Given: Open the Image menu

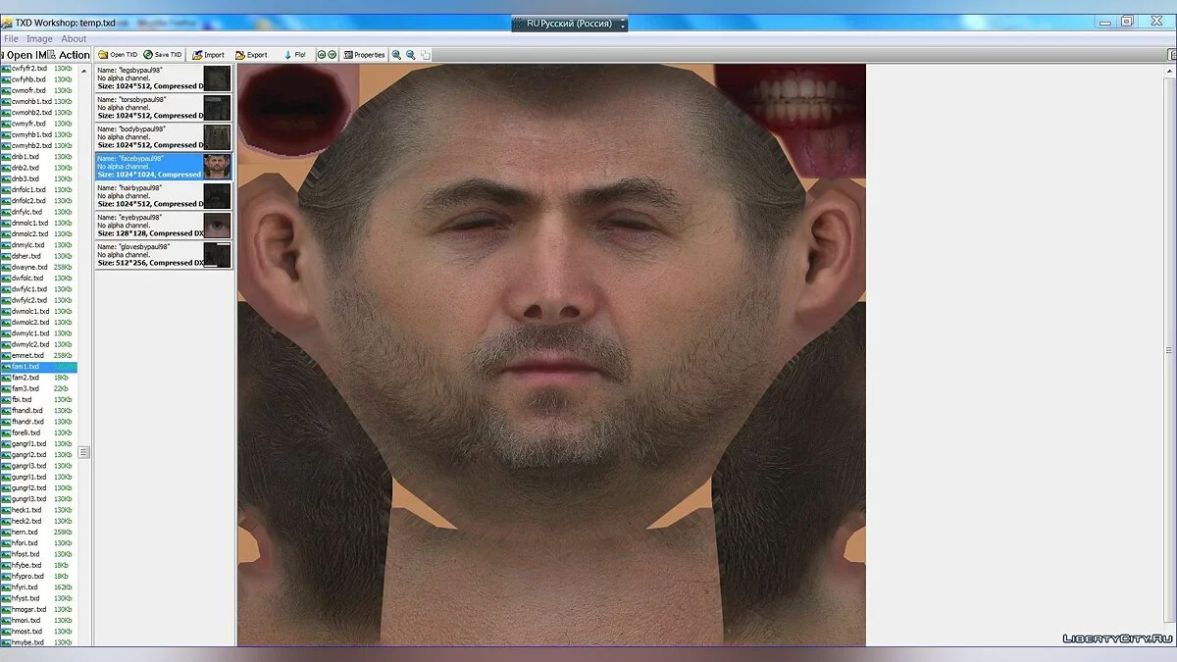Looking at the screenshot, I should [39, 39].
